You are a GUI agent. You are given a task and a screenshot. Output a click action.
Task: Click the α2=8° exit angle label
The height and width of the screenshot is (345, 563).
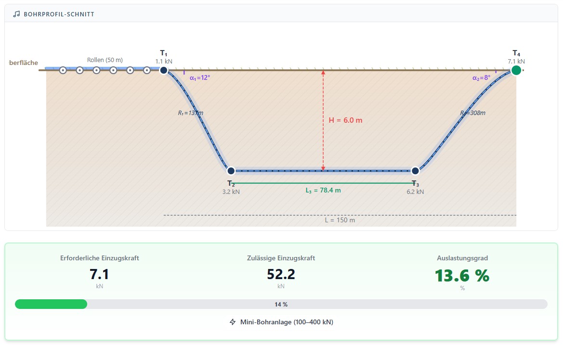(x=481, y=77)
